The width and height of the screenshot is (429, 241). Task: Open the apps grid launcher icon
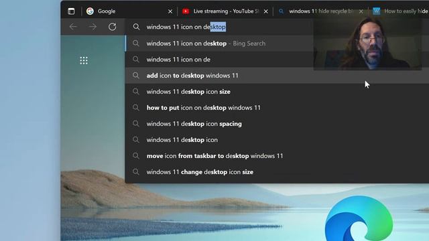point(84,60)
